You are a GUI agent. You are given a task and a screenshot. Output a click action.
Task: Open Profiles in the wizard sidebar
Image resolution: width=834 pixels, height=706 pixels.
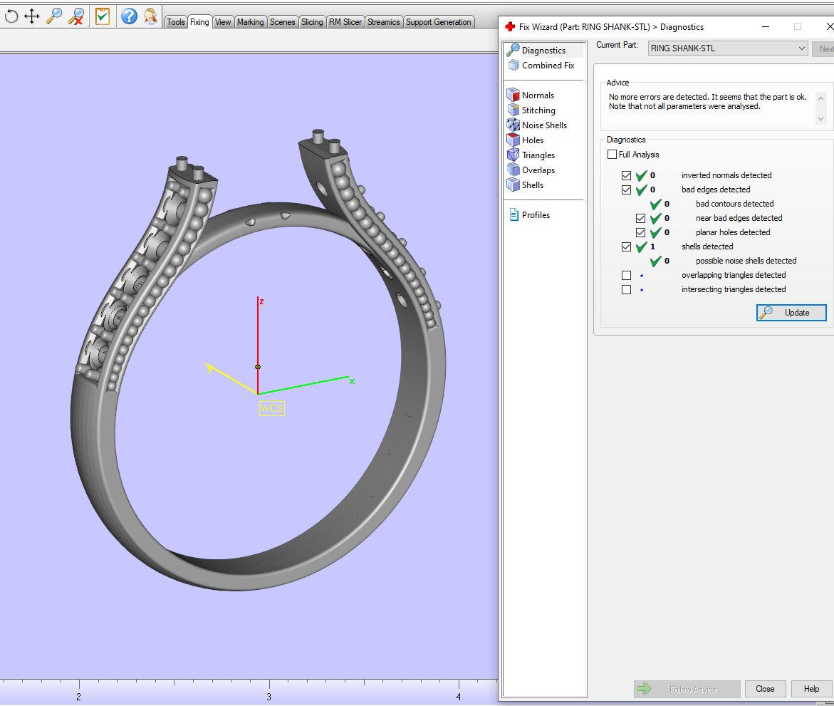535,215
